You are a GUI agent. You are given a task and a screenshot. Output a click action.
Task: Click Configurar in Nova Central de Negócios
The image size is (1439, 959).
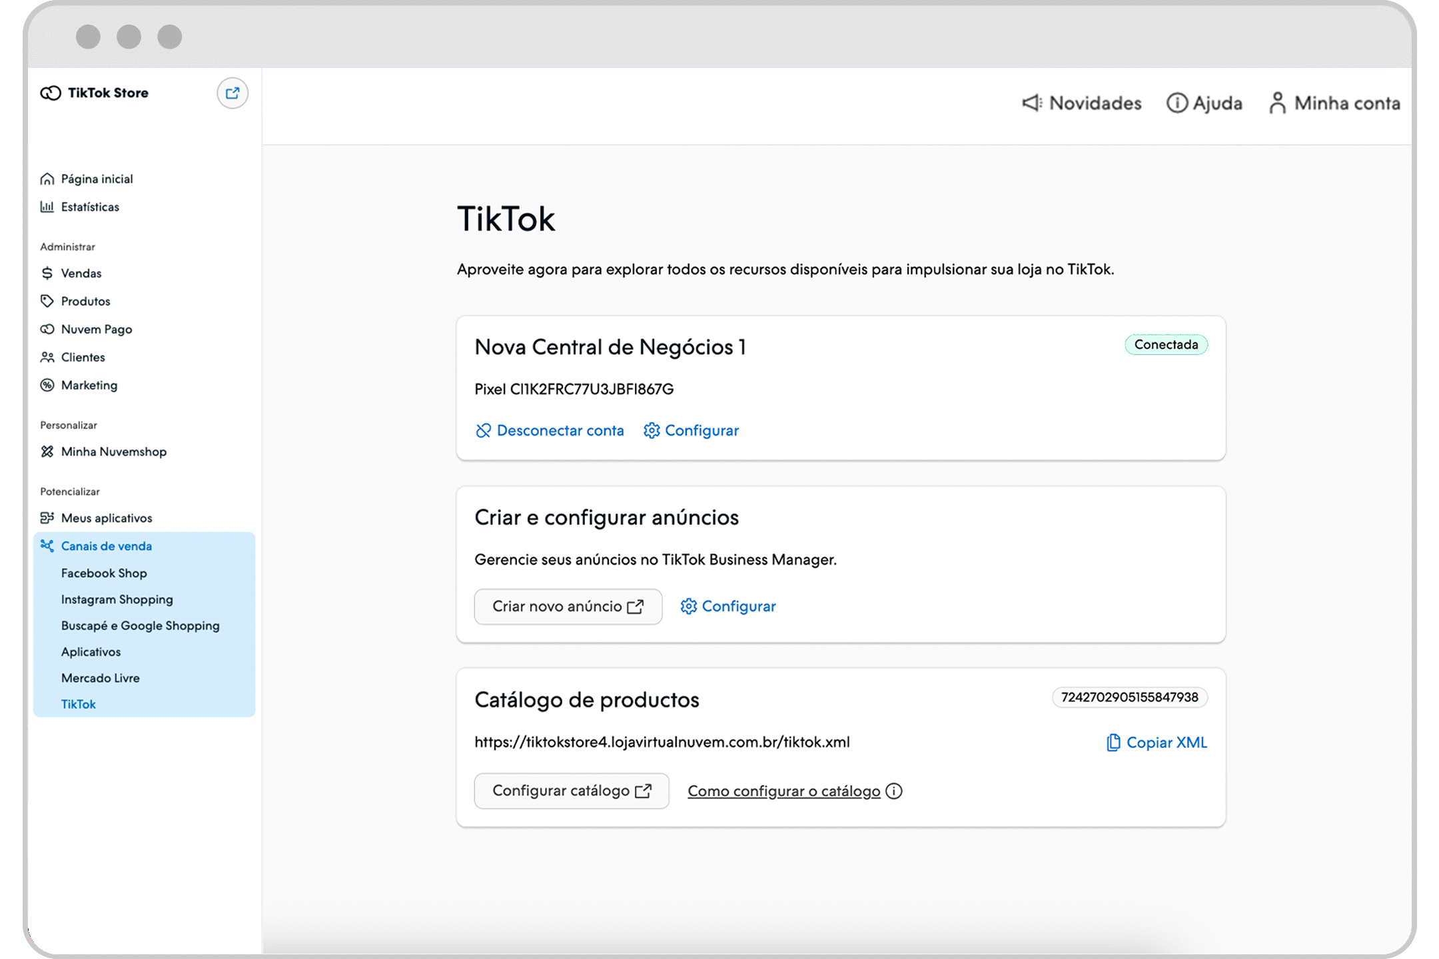coord(692,431)
